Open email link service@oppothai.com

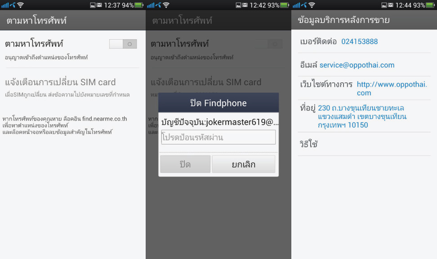pyautogui.click(x=357, y=65)
